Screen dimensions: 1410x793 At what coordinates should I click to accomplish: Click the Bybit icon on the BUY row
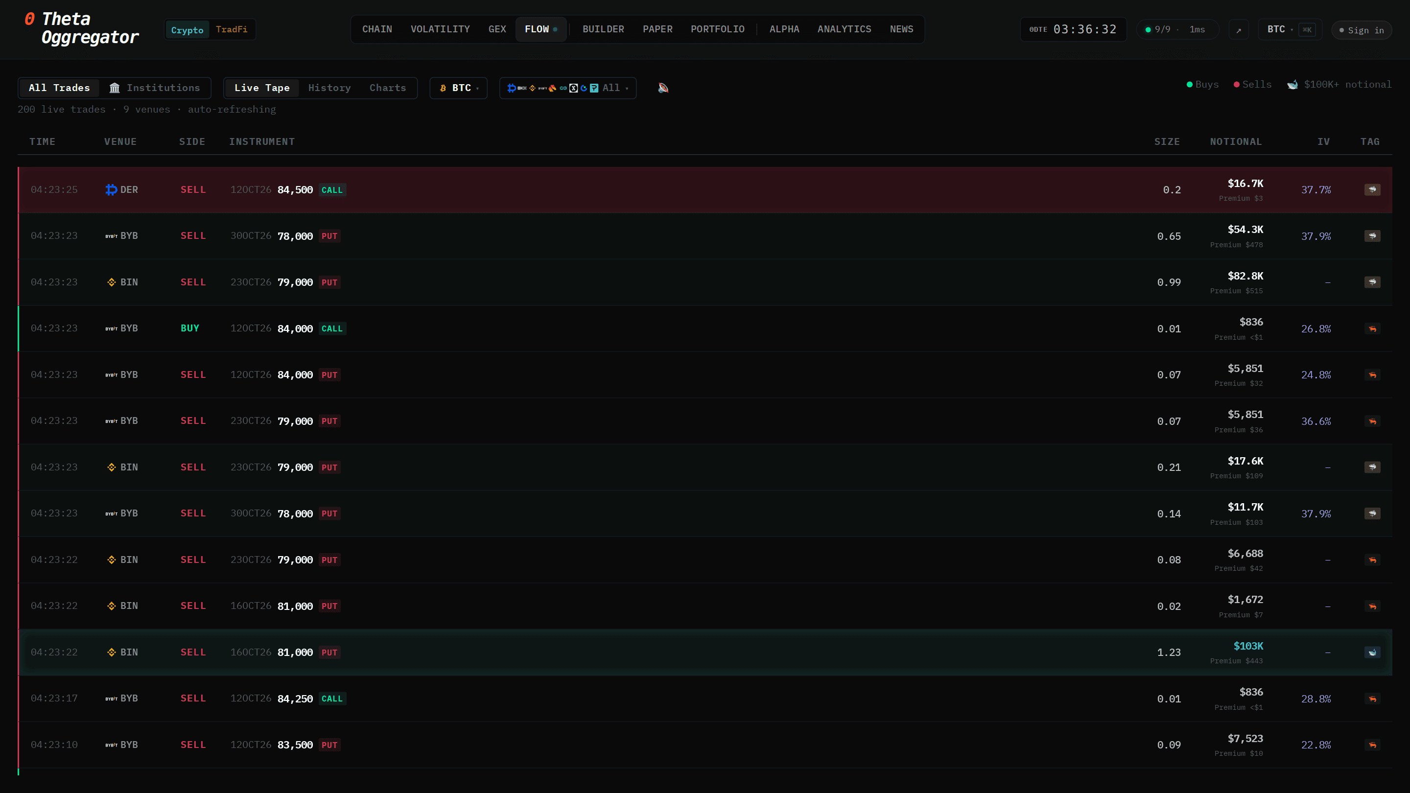(111, 328)
